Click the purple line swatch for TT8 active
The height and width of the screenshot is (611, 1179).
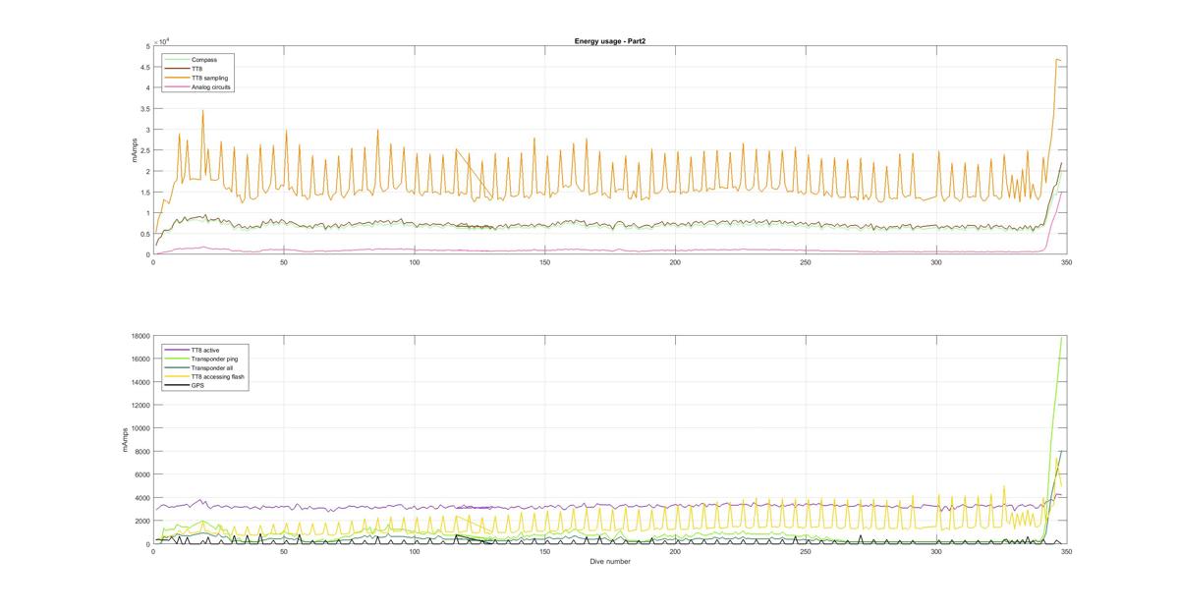(178, 350)
